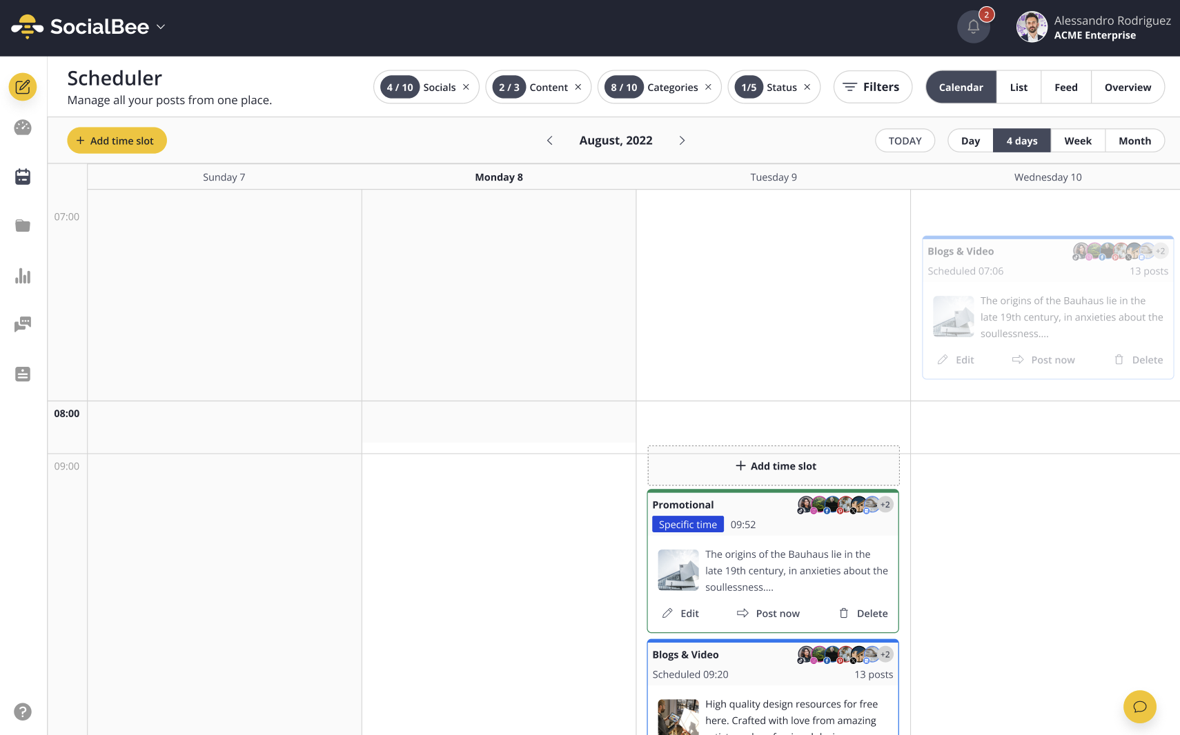Image resolution: width=1180 pixels, height=735 pixels.
Task: Select the Day view toggle
Action: point(970,141)
